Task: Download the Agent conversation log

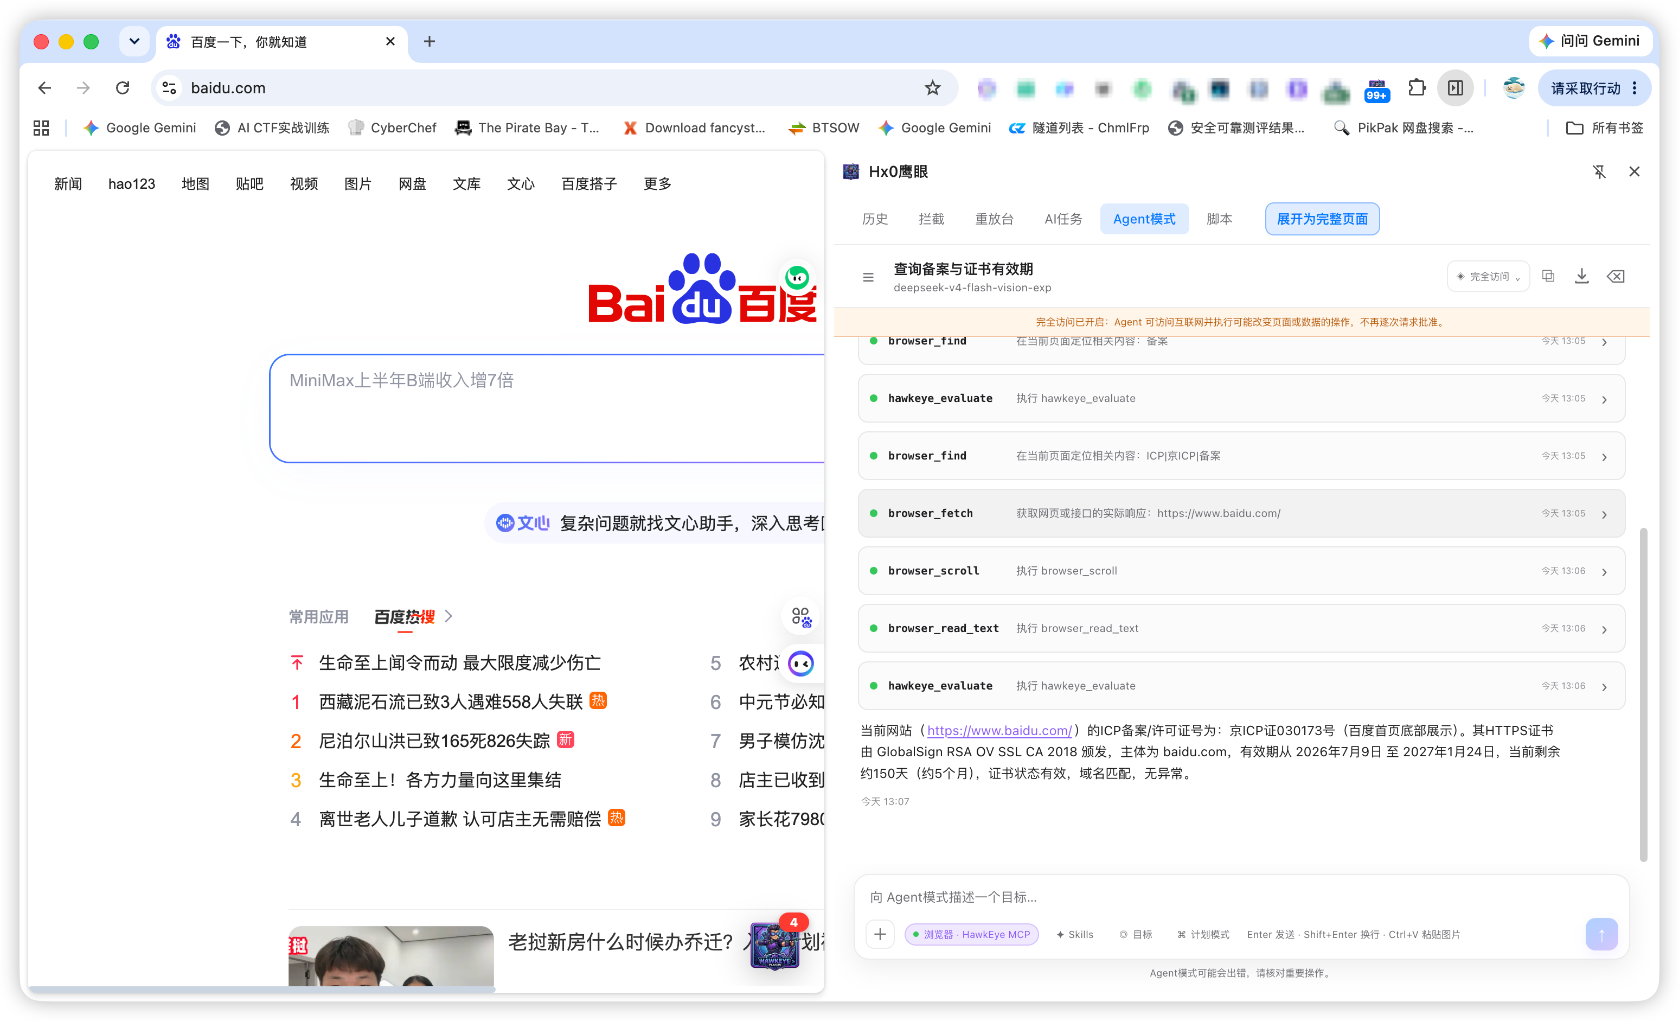Action: point(1581,276)
